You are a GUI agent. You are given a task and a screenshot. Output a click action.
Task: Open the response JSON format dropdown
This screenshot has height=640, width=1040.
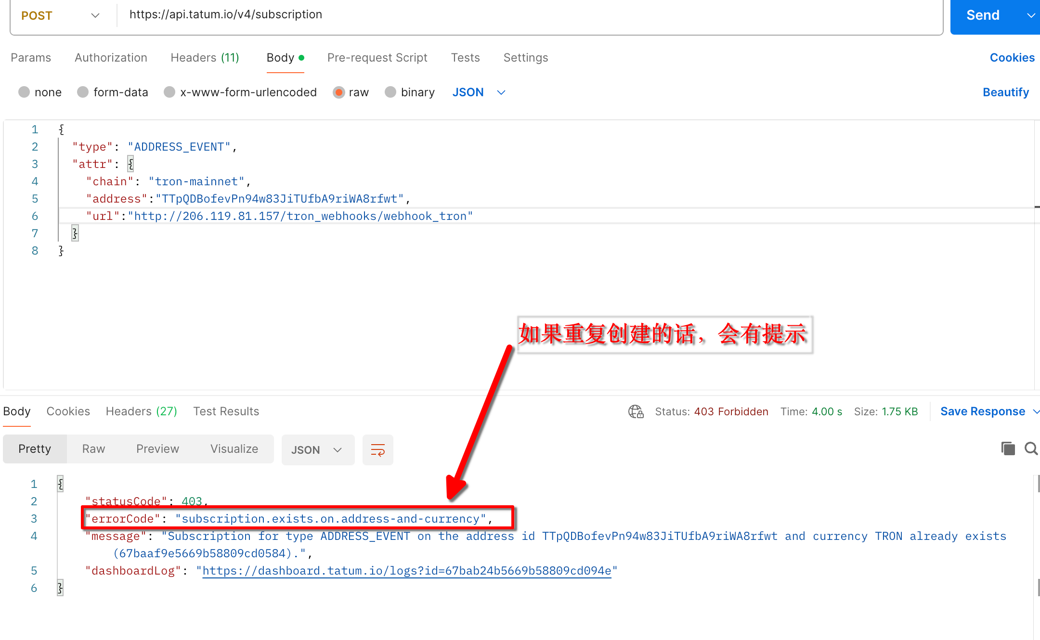[x=317, y=450]
